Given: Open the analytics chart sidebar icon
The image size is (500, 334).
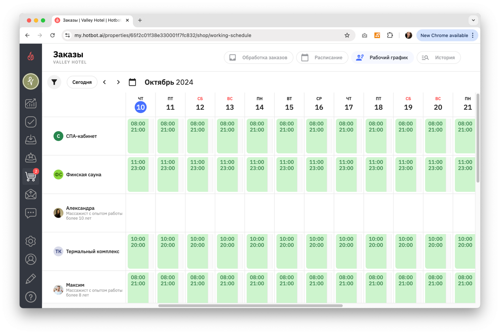Looking at the screenshot, I should 31,104.
